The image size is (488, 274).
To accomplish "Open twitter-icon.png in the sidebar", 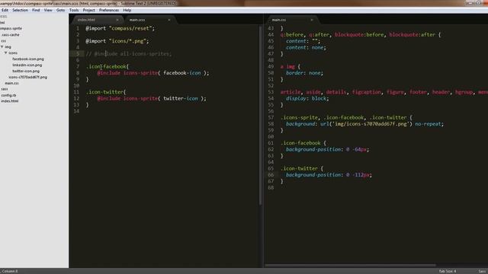I will click(26, 71).
